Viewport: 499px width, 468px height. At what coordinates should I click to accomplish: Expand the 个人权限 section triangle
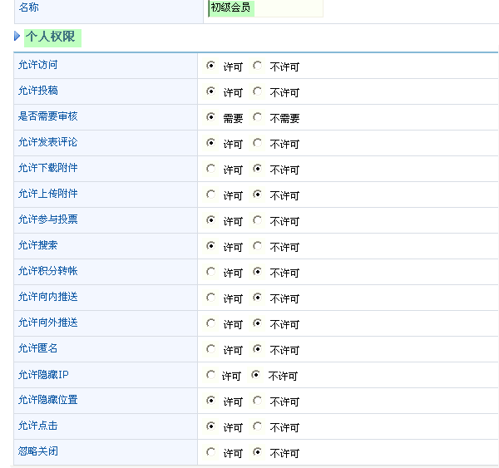[x=17, y=37]
